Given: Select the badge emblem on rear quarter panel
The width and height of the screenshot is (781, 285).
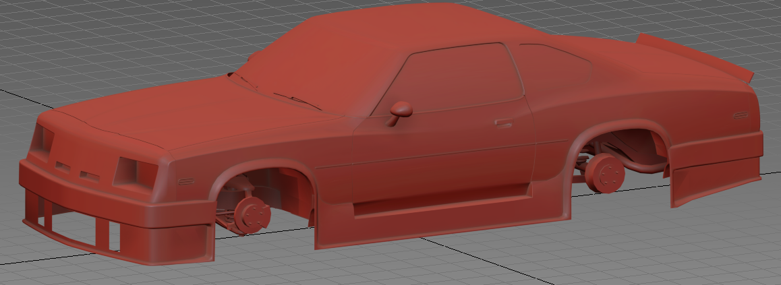Looking at the screenshot, I should (x=741, y=115).
